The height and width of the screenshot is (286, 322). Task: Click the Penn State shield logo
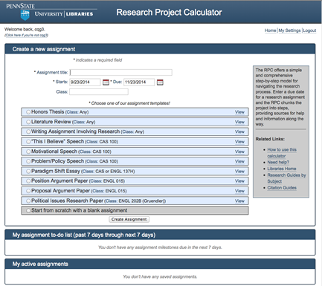pos(25,16)
